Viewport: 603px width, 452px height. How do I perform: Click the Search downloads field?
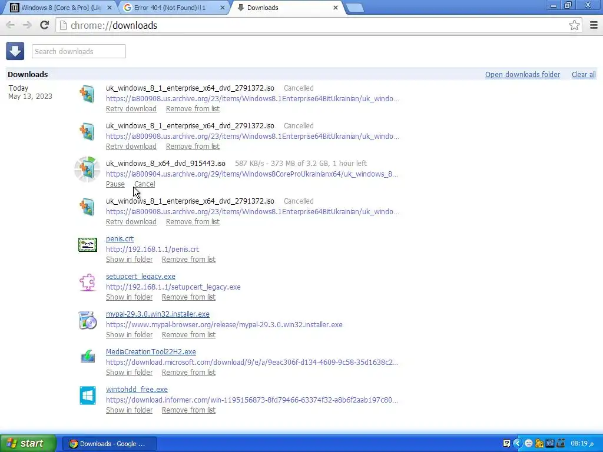click(x=79, y=52)
